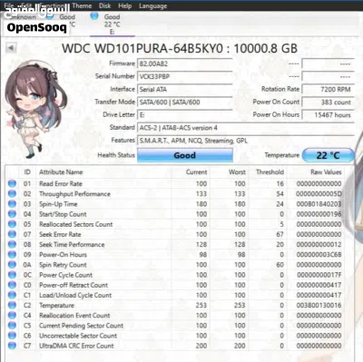Click the previous disk arrow button

tap(11, 48)
